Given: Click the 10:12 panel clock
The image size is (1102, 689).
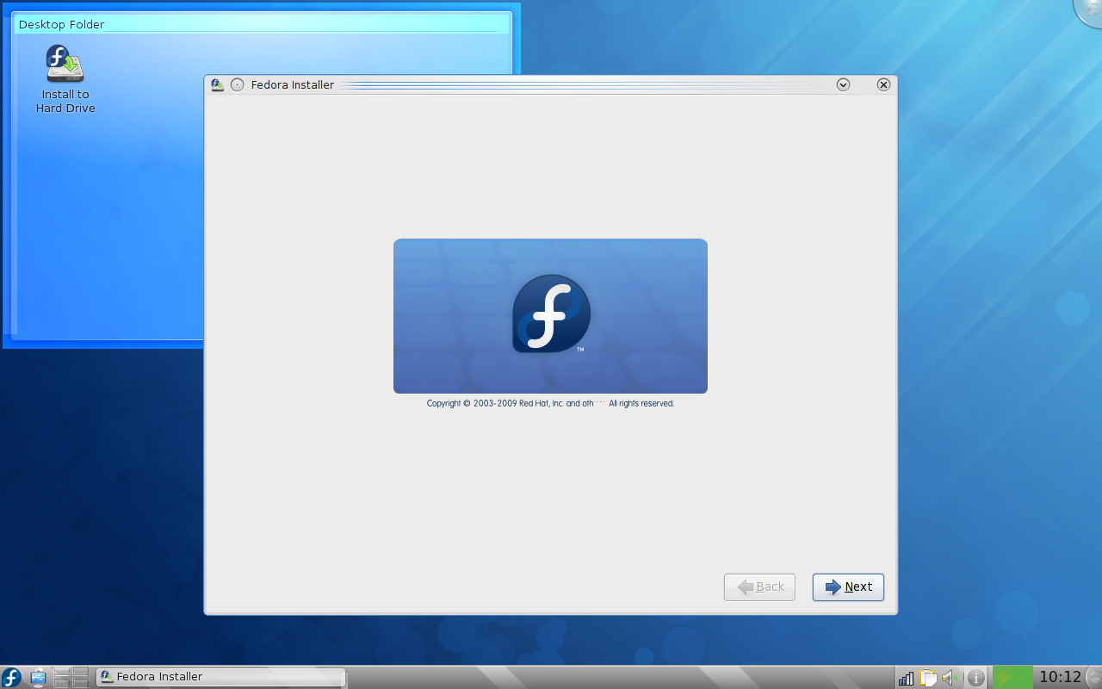Looking at the screenshot, I should coord(1060,677).
